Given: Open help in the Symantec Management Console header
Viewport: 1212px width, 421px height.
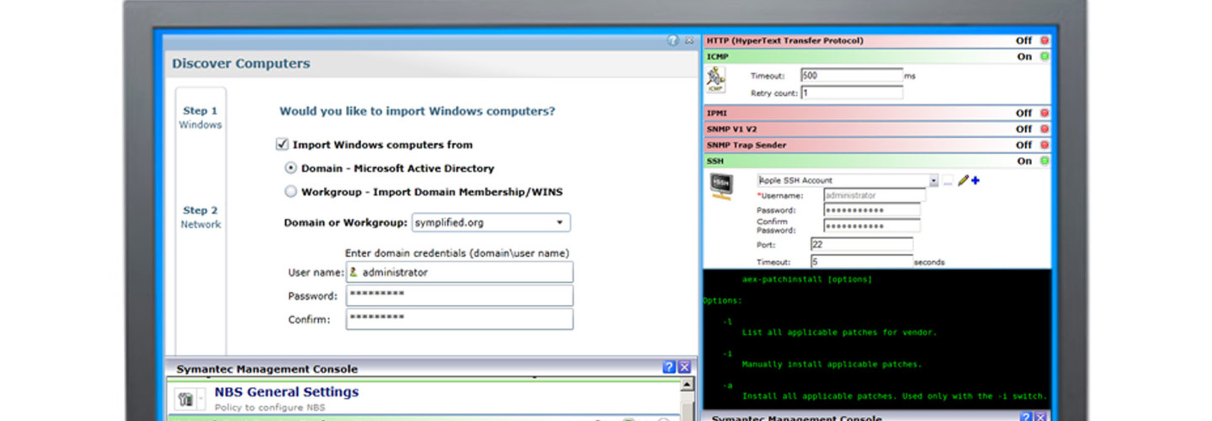Looking at the screenshot, I should click(x=669, y=367).
